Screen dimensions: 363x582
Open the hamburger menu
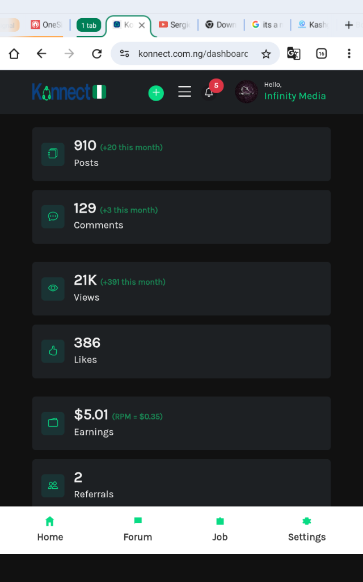click(185, 92)
